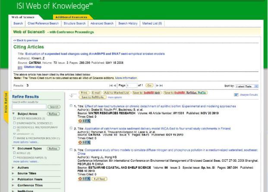
Task: Switch to Additional Resources tab
Action: pyautogui.click(x=71, y=17)
